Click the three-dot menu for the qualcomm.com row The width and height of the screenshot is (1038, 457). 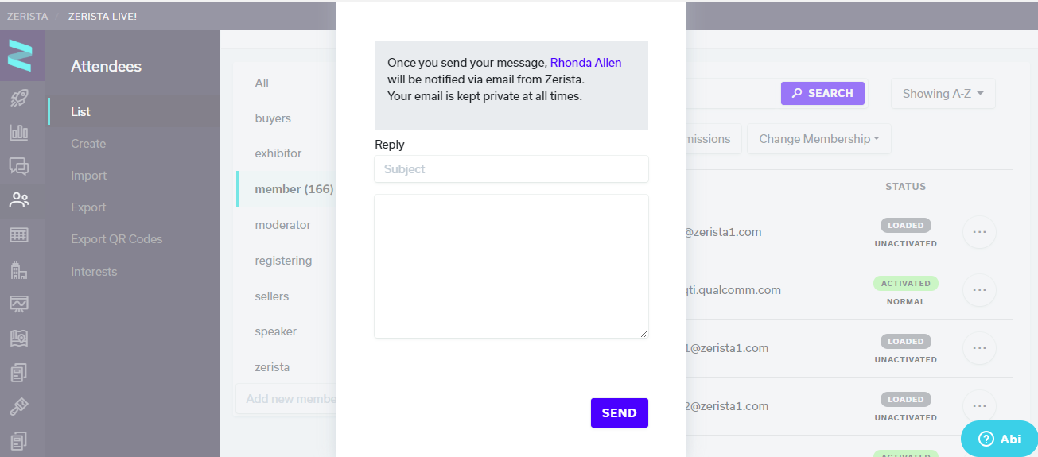(x=979, y=290)
